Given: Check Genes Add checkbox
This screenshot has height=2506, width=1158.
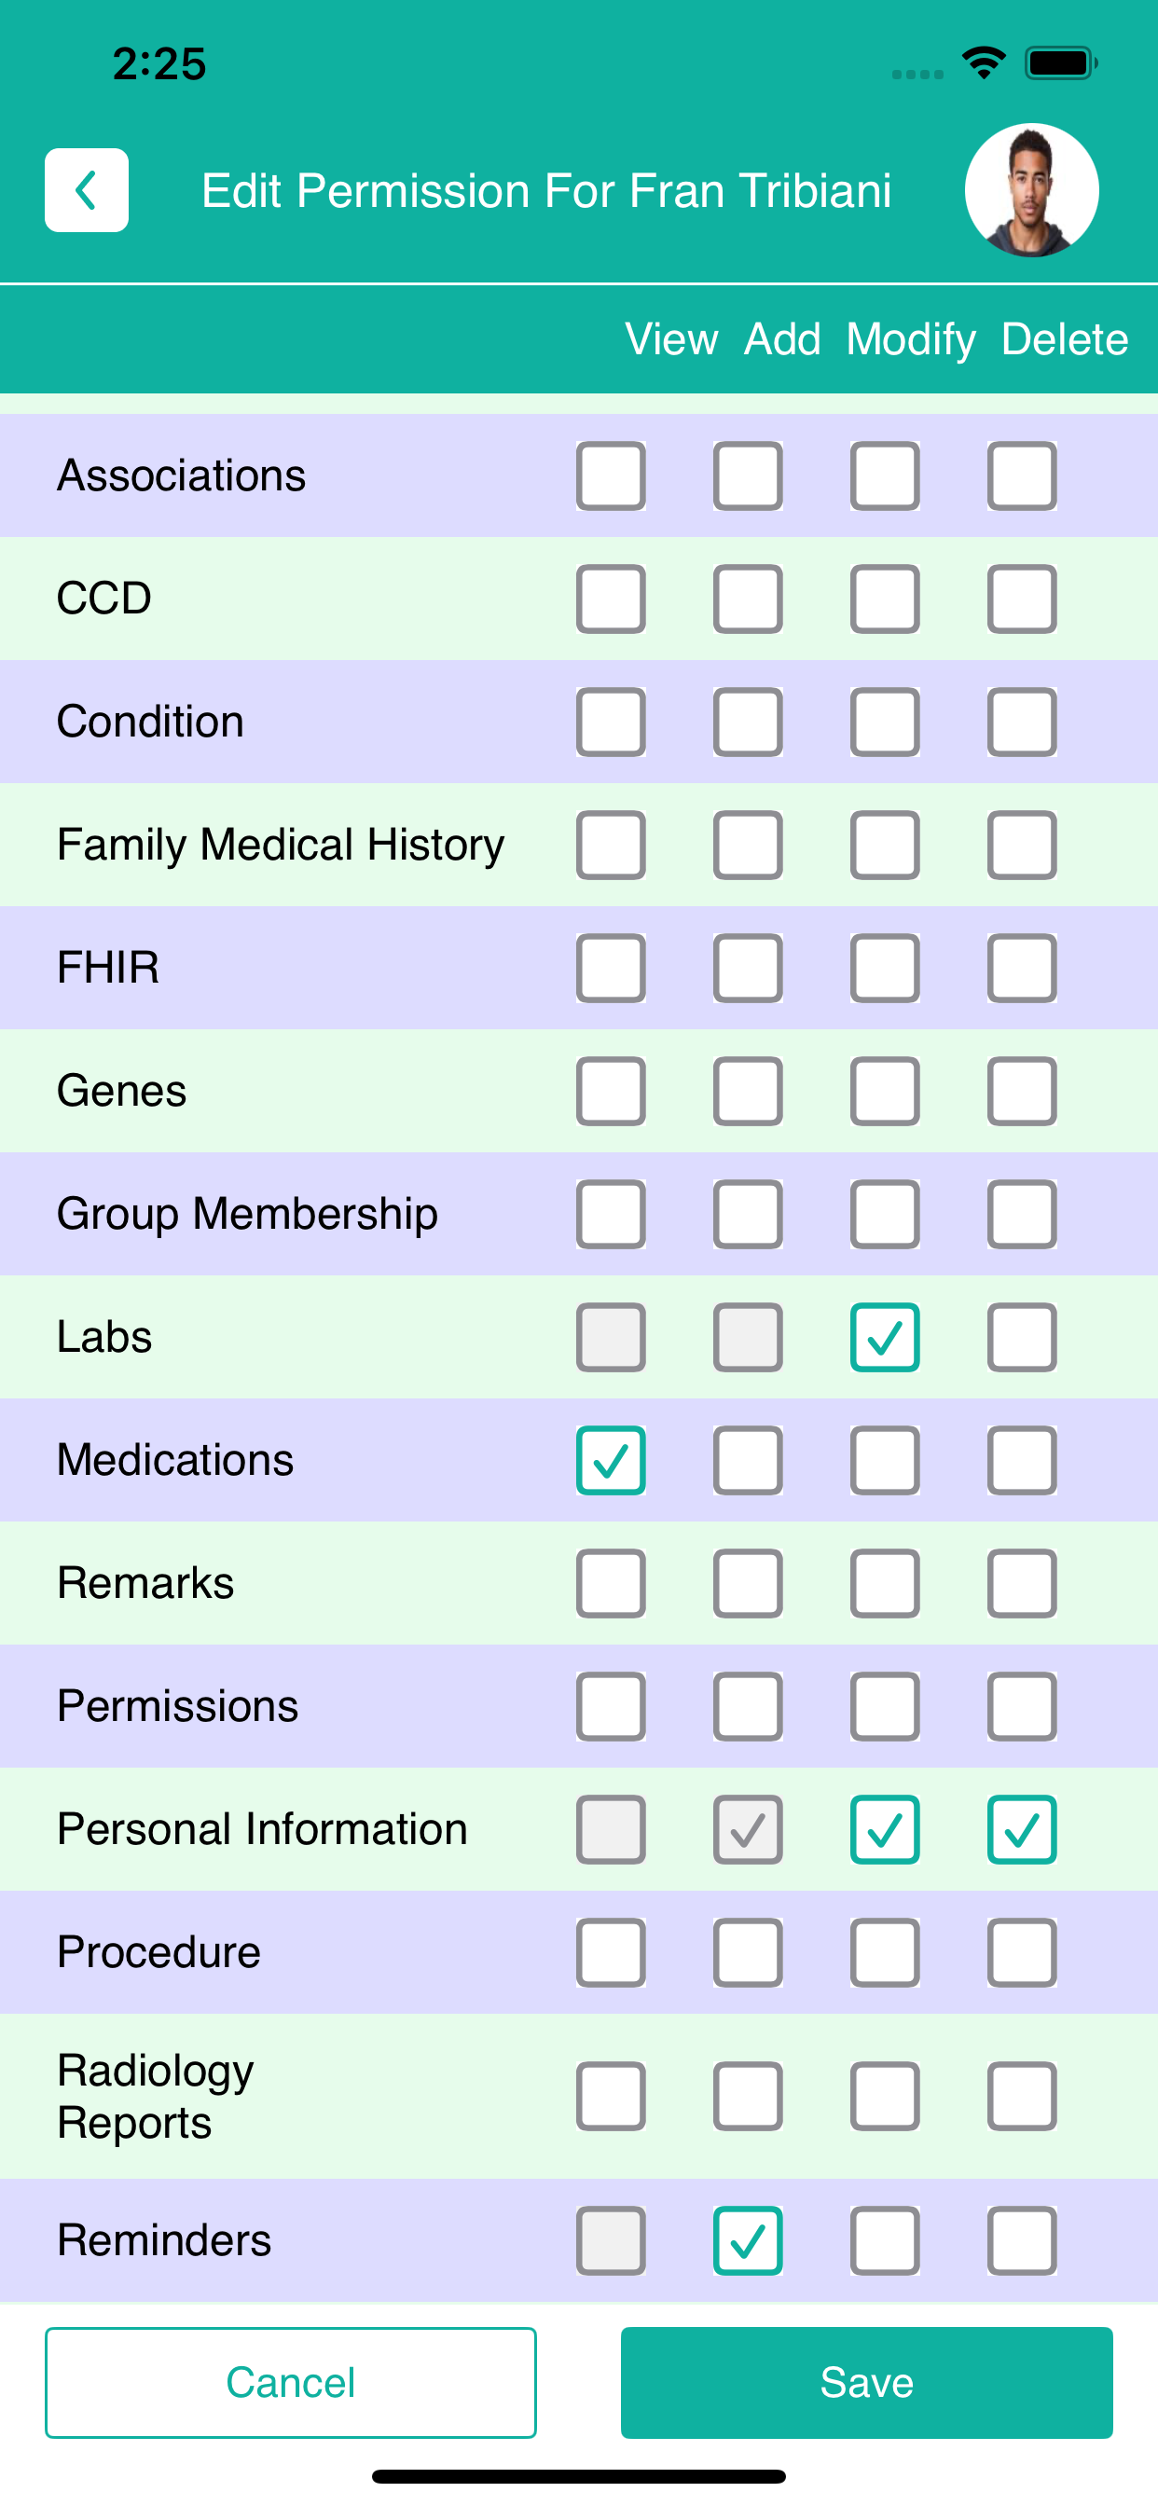Looking at the screenshot, I should coord(749,1091).
